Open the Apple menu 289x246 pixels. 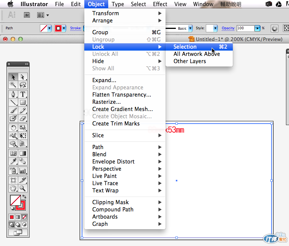11,4
